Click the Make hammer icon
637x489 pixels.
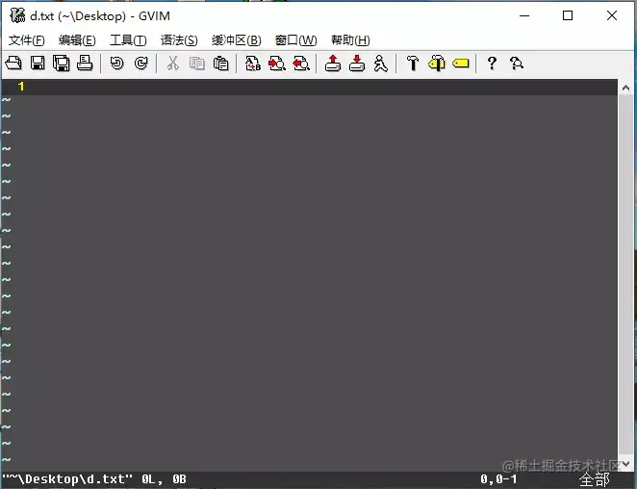pos(413,64)
